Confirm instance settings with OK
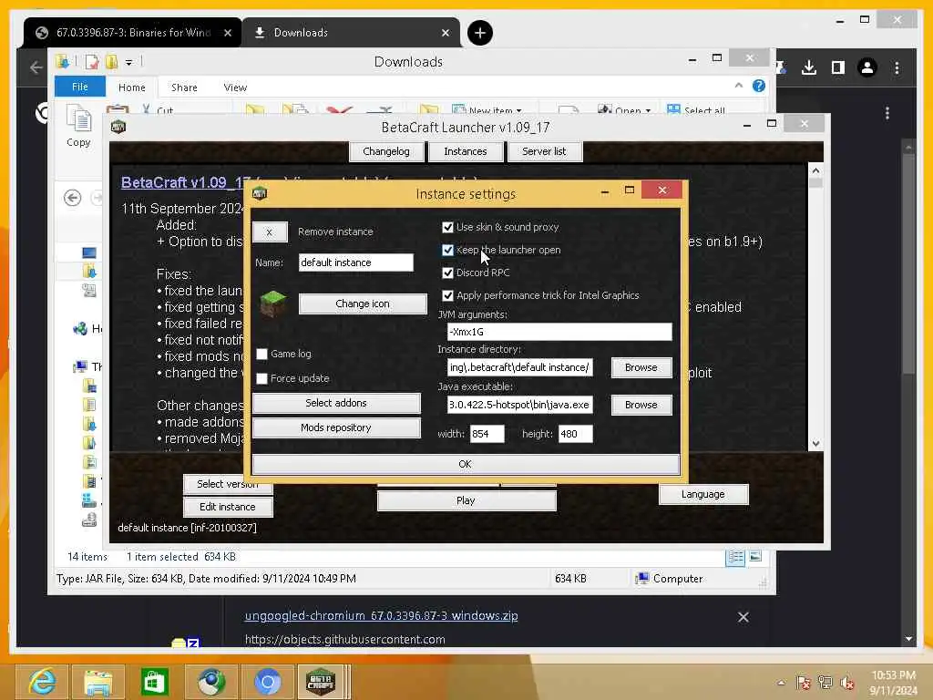Viewport: 933px width, 700px height. (466, 464)
